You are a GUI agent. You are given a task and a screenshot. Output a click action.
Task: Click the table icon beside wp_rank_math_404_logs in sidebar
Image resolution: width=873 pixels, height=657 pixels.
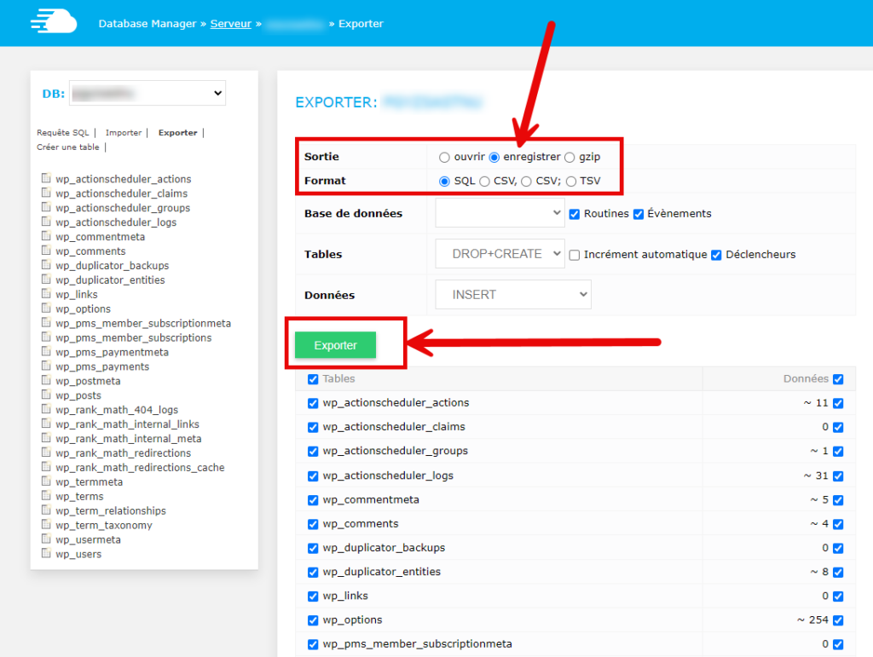point(46,409)
